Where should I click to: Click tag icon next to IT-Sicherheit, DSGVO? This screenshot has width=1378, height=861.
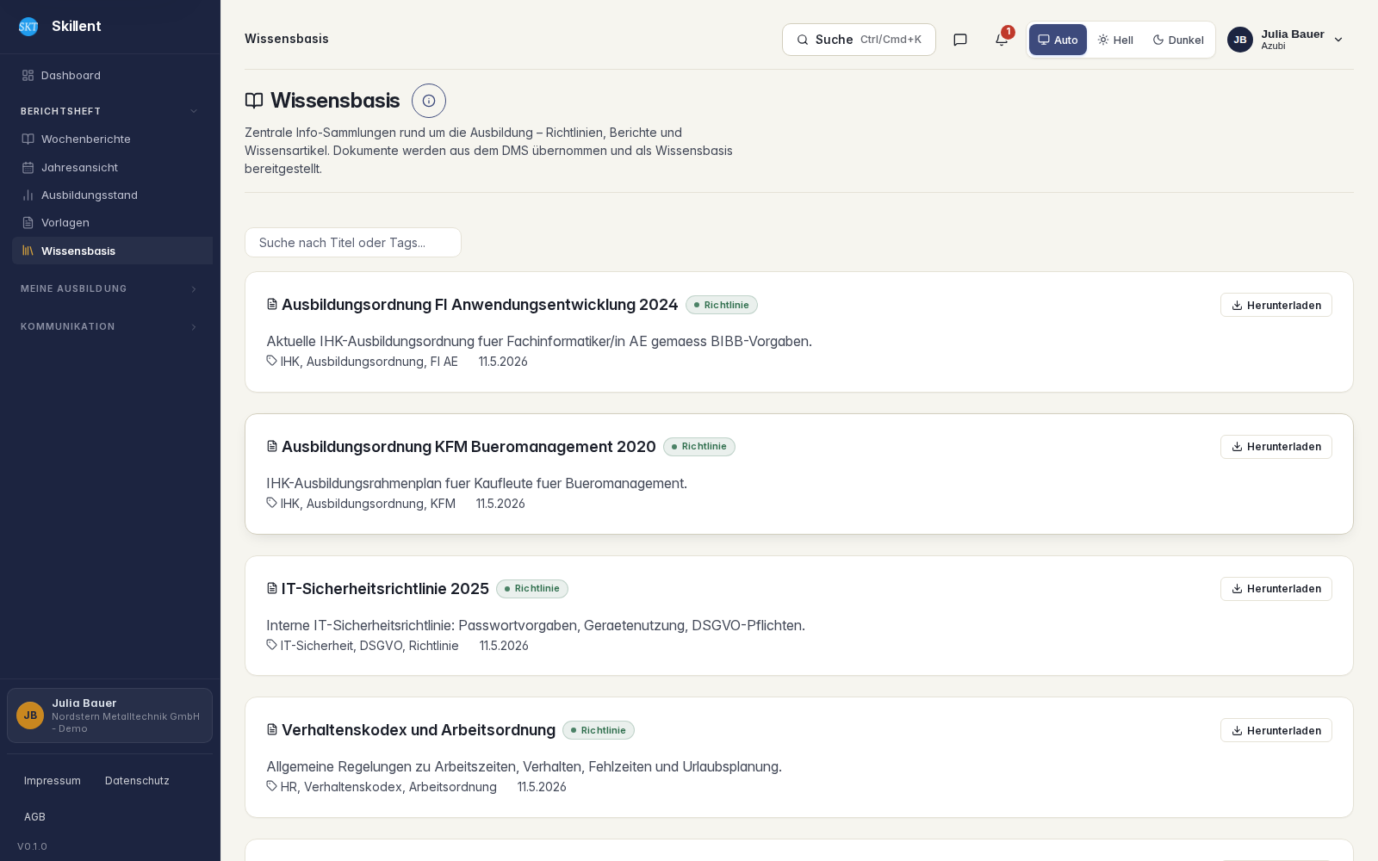[x=272, y=646]
